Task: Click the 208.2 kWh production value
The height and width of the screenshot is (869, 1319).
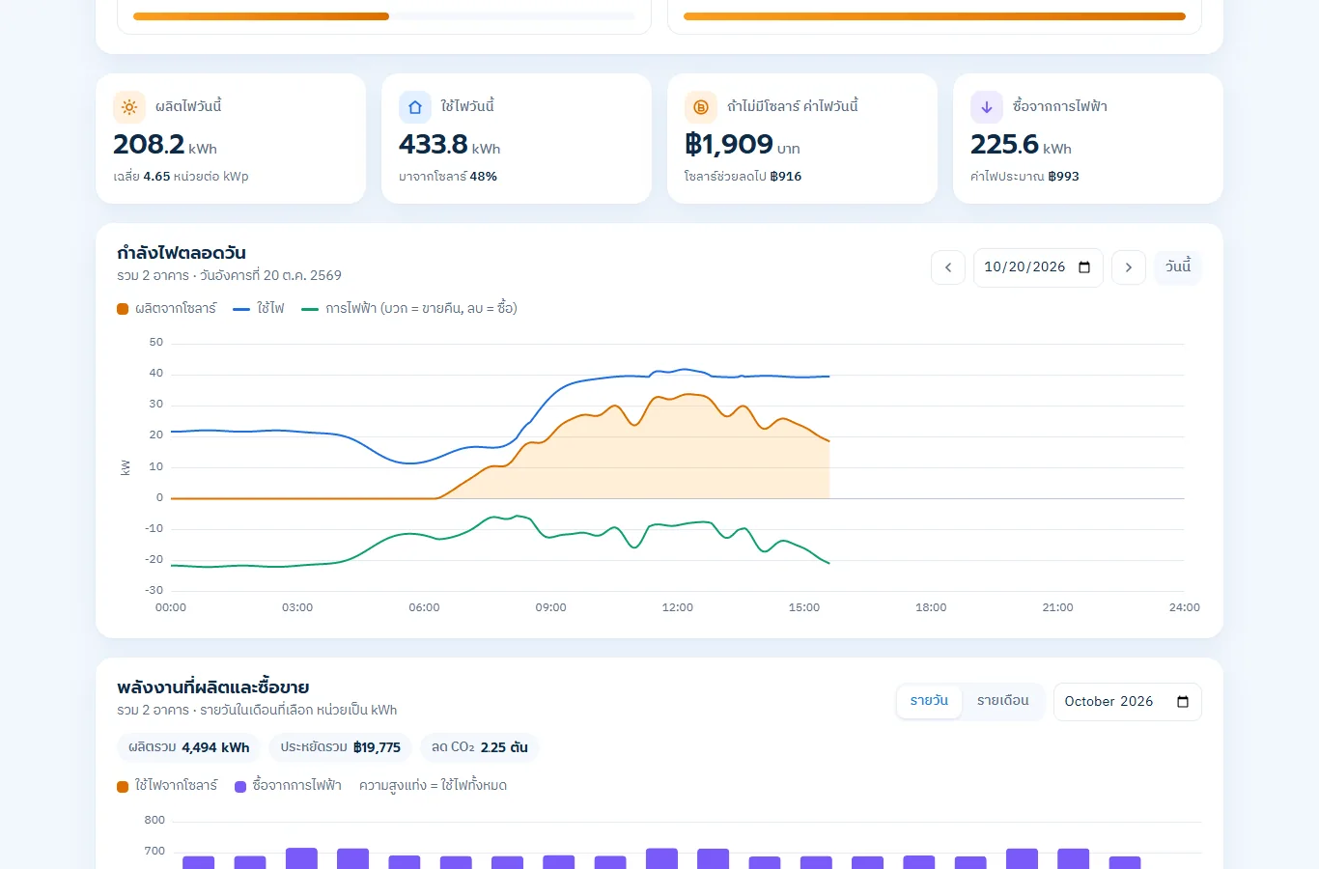Action: pos(165,145)
